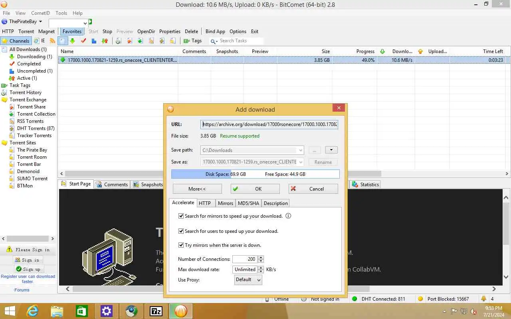This screenshot has height=319, width=511.
Task: Click the small arrow button beside browse
Action: (331, 150)
